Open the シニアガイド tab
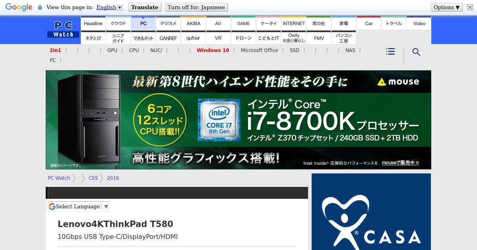The height and width of the screenshot is (250, 477). tap(118, 38)
